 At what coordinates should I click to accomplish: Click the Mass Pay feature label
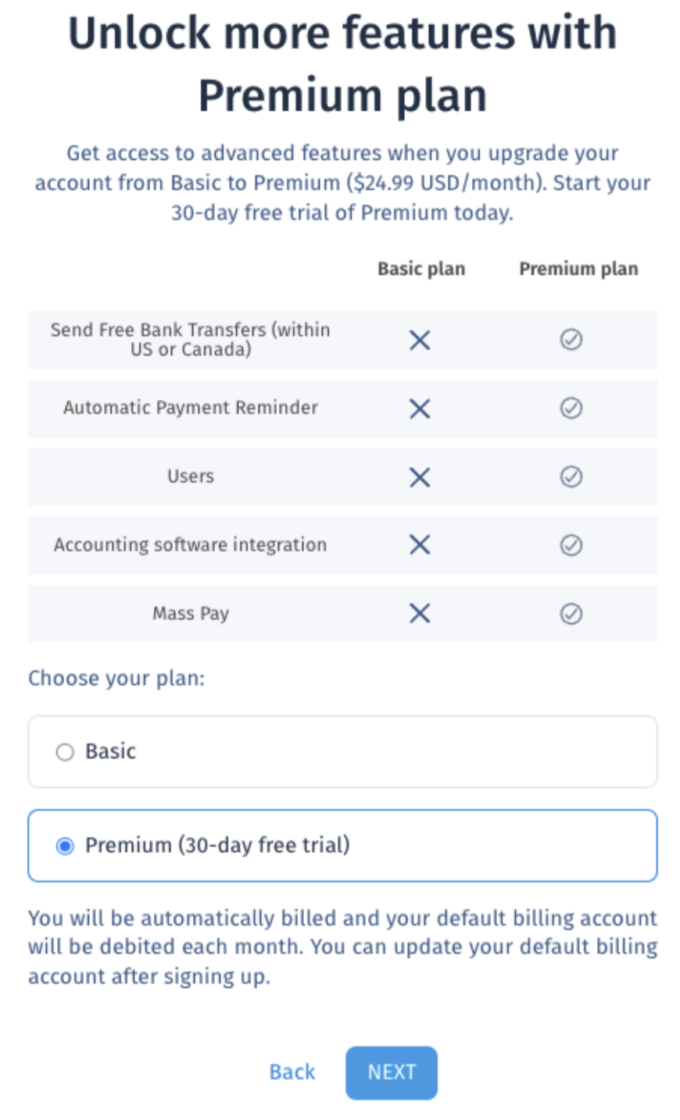pos(191,614)
